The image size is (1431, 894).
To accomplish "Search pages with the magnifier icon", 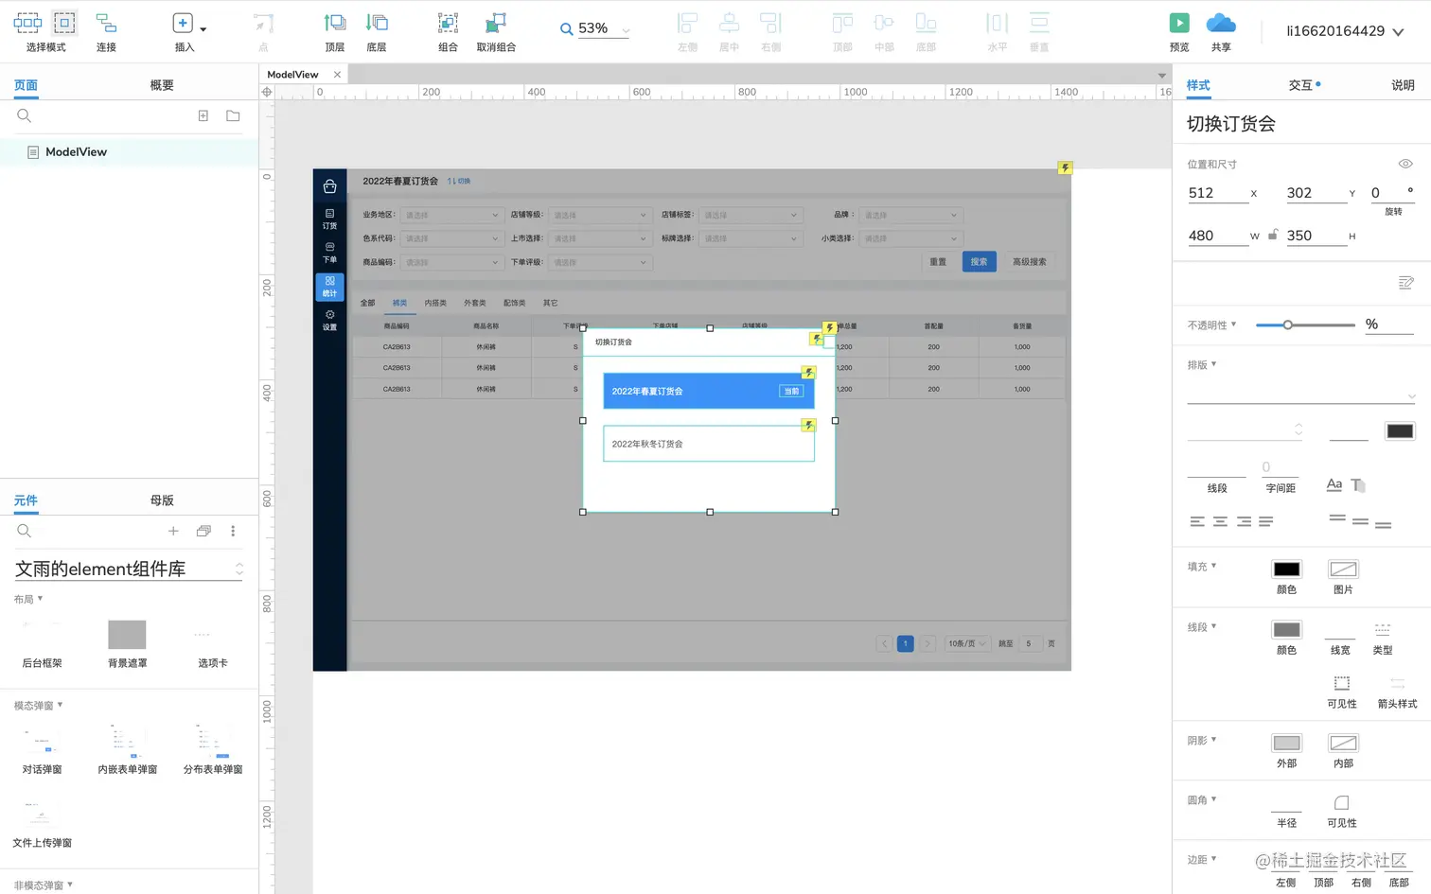I will coord(25,115).
